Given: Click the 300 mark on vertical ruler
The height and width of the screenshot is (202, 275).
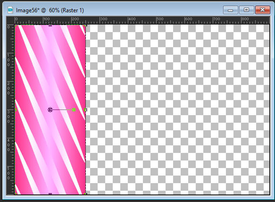Looking at the screenshot, I should coord(9,117).
